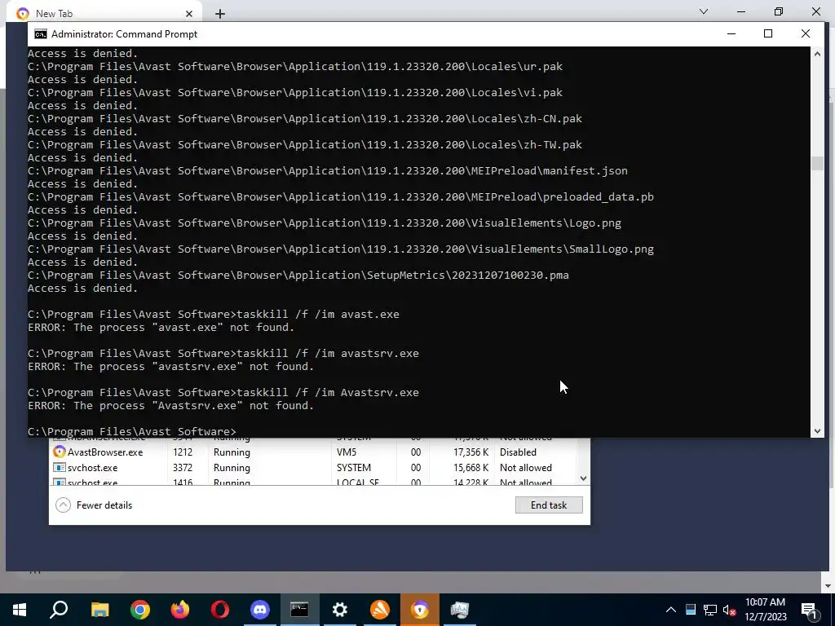The width and height of the screenshot is (835, 626).
Task: Click the VisualElements\SmallLogo.png path line
Action: pos(341,249)
